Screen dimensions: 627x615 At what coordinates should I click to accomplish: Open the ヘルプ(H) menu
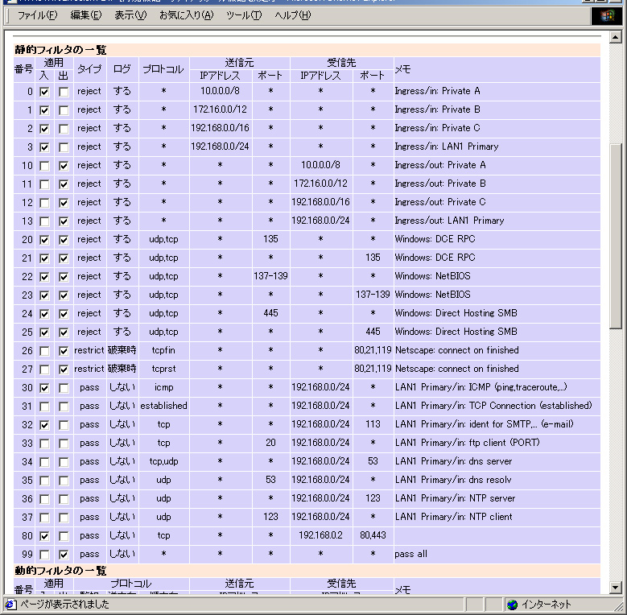pyautogui.click(x=292, y=15)
